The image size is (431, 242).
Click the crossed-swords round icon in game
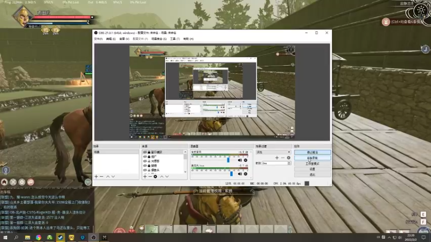pos(13,182)
